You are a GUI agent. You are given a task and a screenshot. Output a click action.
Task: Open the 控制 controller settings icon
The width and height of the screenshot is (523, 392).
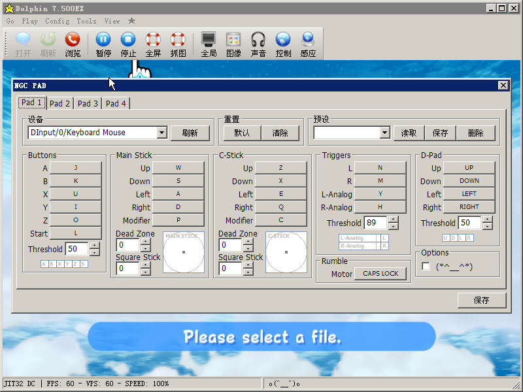283,44
